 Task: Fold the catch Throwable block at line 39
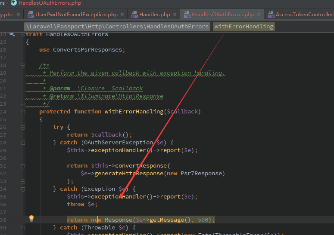[23, 228]
